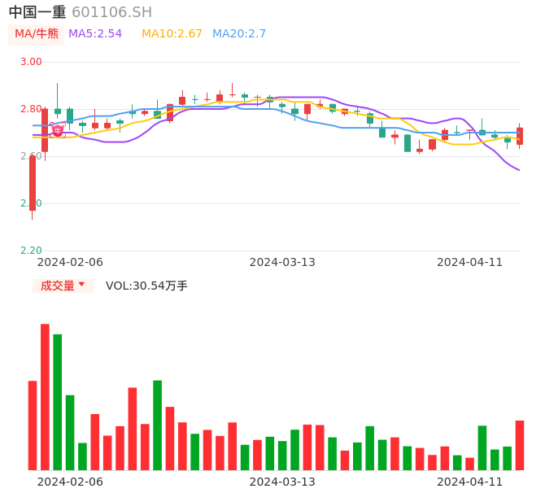Click the VOL:30.54万手 volume readout

point(146,286)
